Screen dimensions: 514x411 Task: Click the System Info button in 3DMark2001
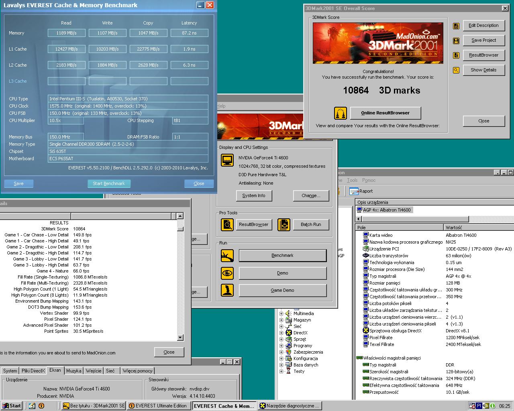pos(254,195)
